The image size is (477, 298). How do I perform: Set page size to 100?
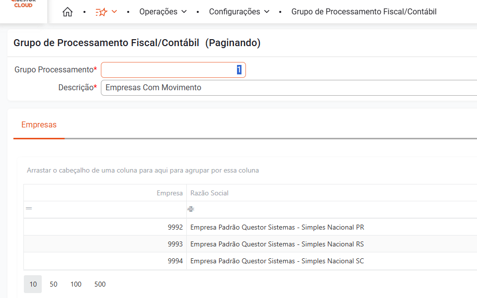[x=76, y=284]
